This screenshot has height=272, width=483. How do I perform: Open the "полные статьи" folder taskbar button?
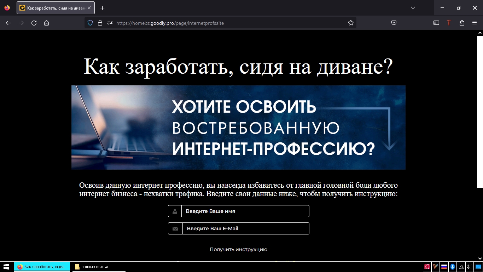(x=99, y=267)
